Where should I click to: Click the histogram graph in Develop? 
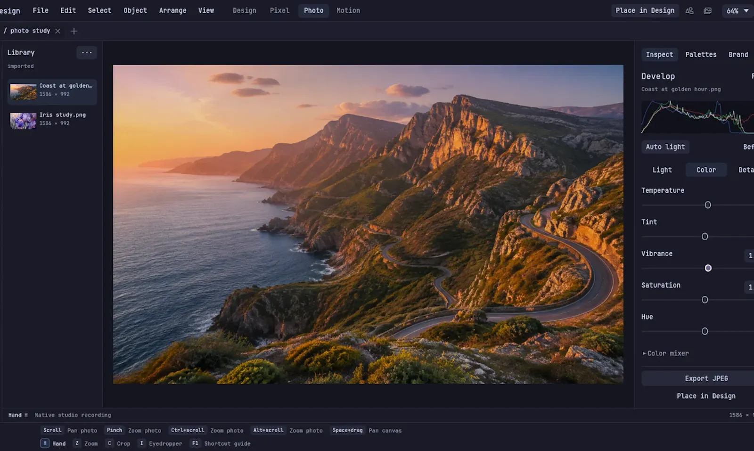click(x=697, y=117)
